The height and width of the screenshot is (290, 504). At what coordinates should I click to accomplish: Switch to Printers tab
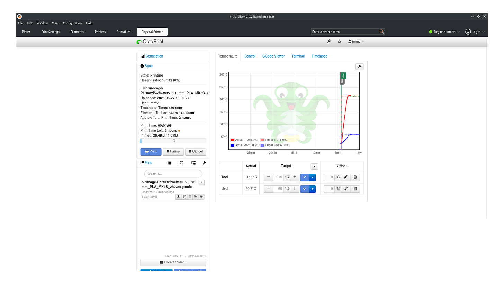(x=100, y=32)
